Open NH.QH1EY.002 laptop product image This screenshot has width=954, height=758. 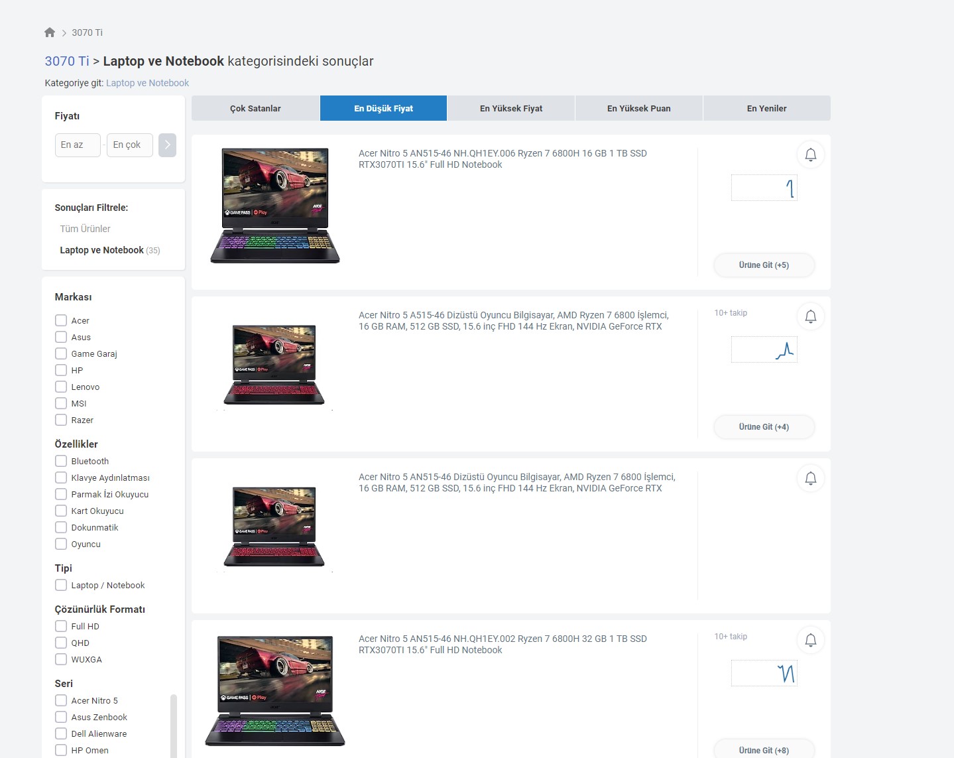[275, 691]
